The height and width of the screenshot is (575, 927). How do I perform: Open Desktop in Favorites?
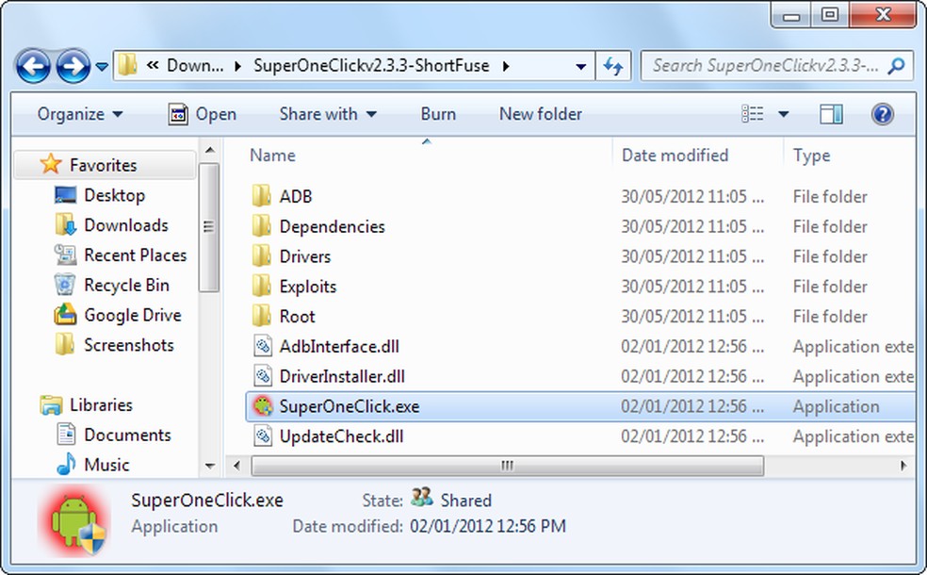tap(114, 195)
